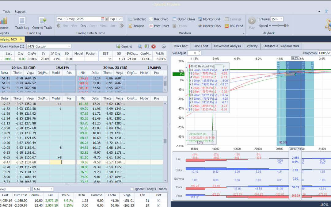
Task: Switch to the Volatility tab
Action: pos(252,46)
